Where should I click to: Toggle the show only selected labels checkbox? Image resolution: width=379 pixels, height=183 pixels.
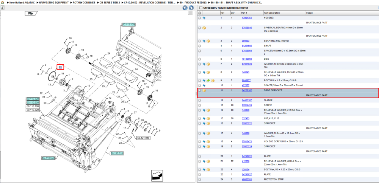(200, 8)
